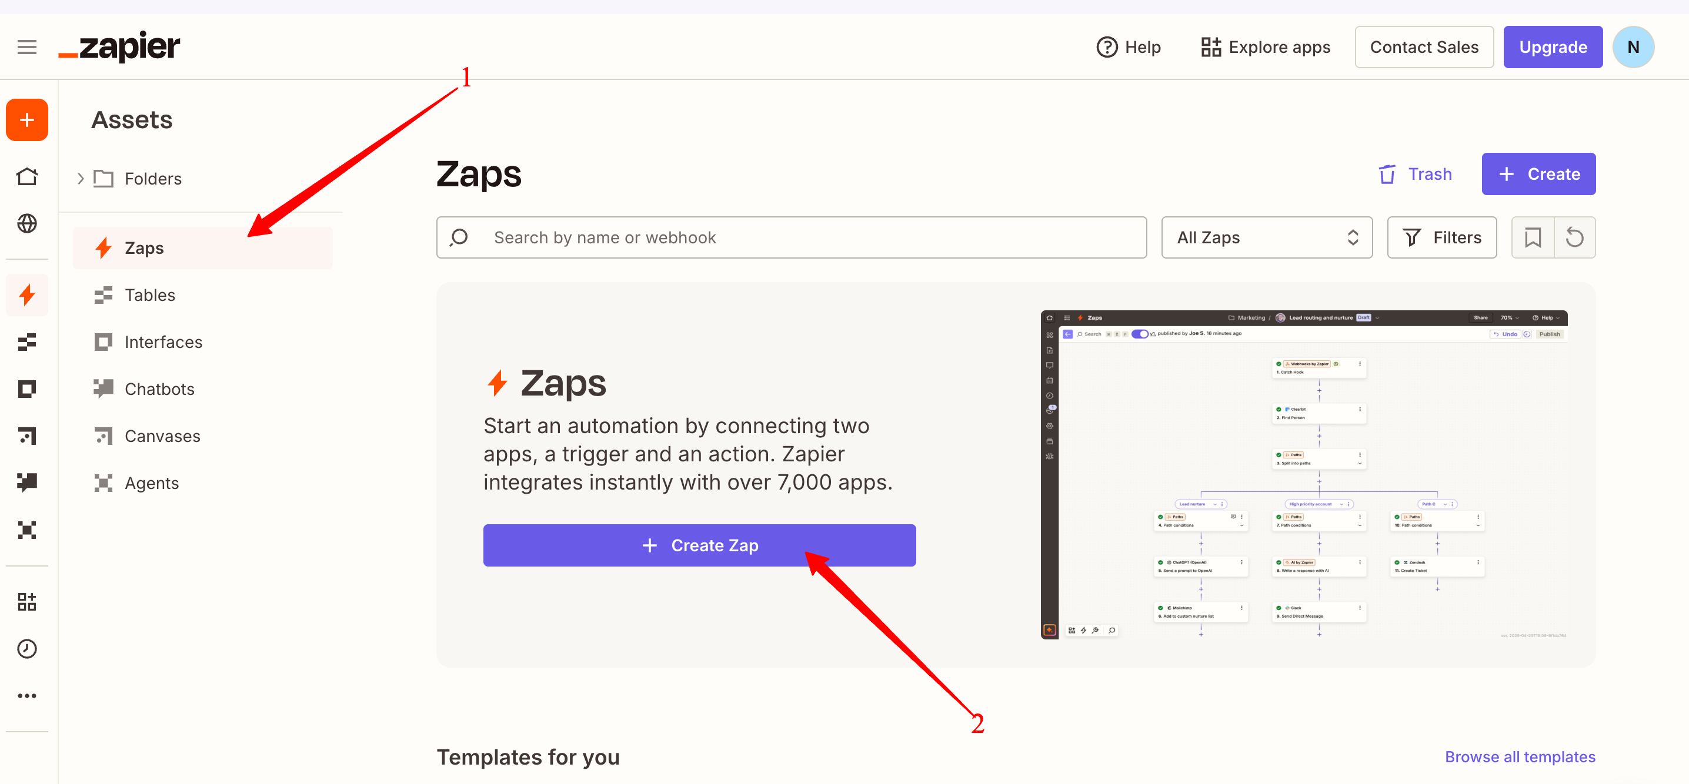The height and width of the screenshot is (784, 1689).
Task: Expand the Folders tree chevron
Action: click(81, 178)
